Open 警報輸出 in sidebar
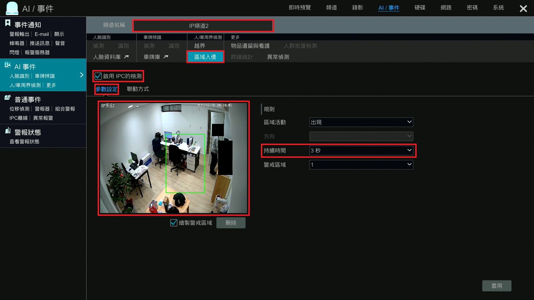The width and height of the screenshot is (534, 300). pyautogui.click(x=19, y=34)
